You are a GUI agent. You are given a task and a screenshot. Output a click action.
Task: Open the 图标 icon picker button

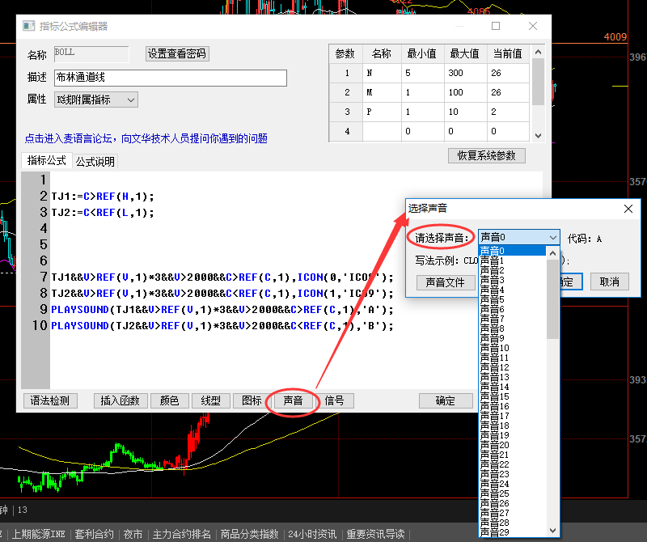(x=252, y=400)
